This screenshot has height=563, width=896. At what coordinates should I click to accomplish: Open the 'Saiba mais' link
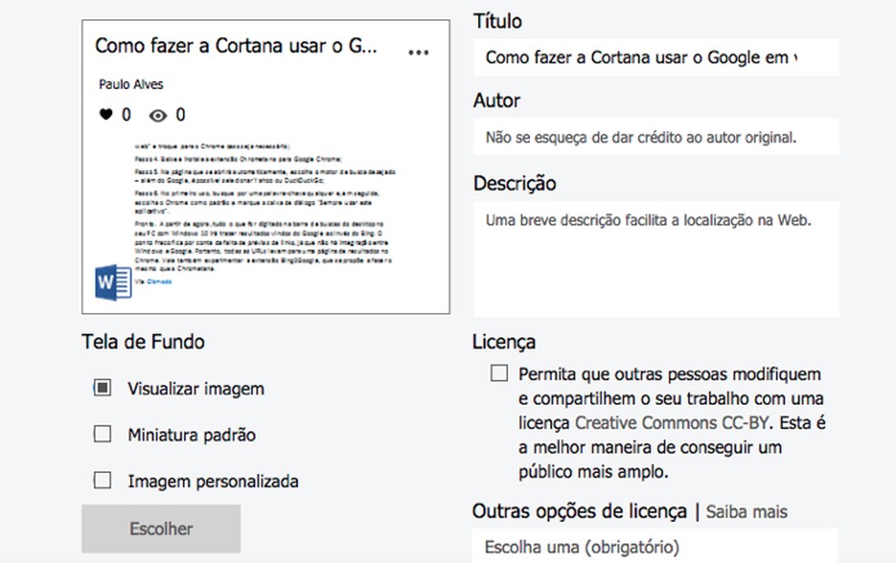(747, 512)
